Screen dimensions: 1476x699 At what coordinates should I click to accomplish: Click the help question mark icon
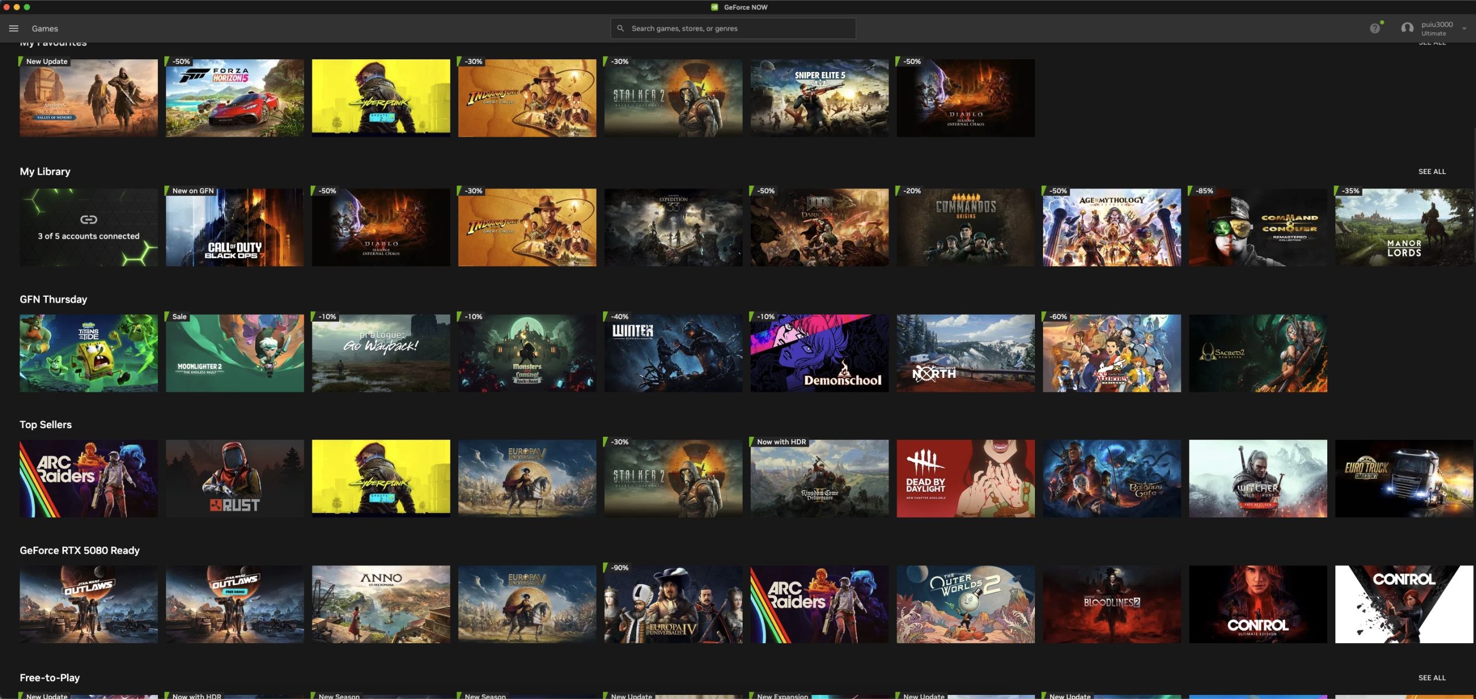coord(1375,28)
